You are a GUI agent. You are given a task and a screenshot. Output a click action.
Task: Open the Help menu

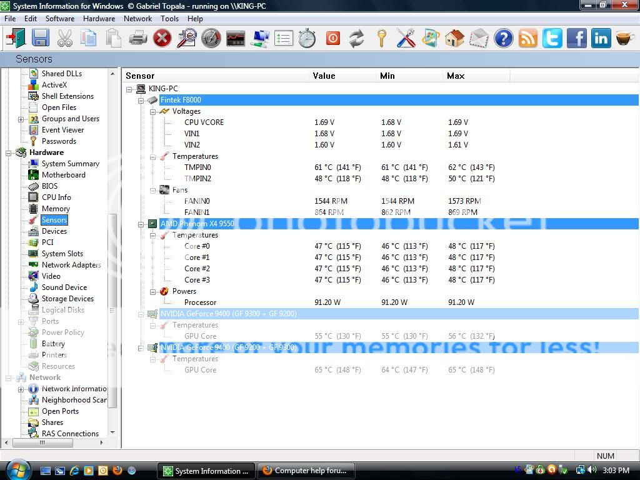195,19
